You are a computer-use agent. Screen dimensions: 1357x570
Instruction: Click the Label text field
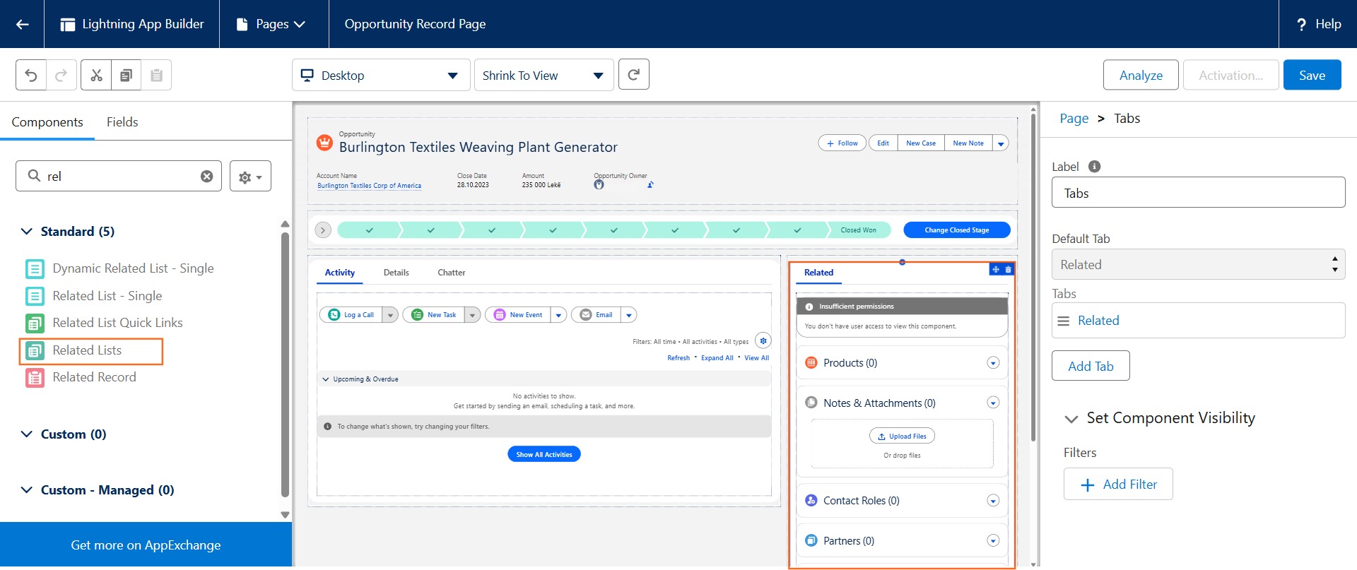pos(1198,192)
